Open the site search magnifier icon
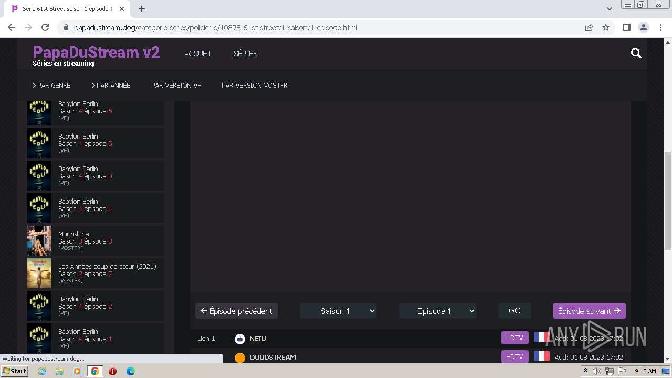Image resolution: width=672 pixels, height=378 pixels. [x=636, y=53]
